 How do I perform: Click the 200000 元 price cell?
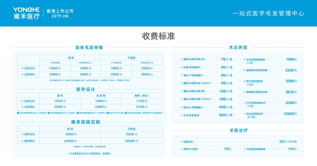coord(131,141)
